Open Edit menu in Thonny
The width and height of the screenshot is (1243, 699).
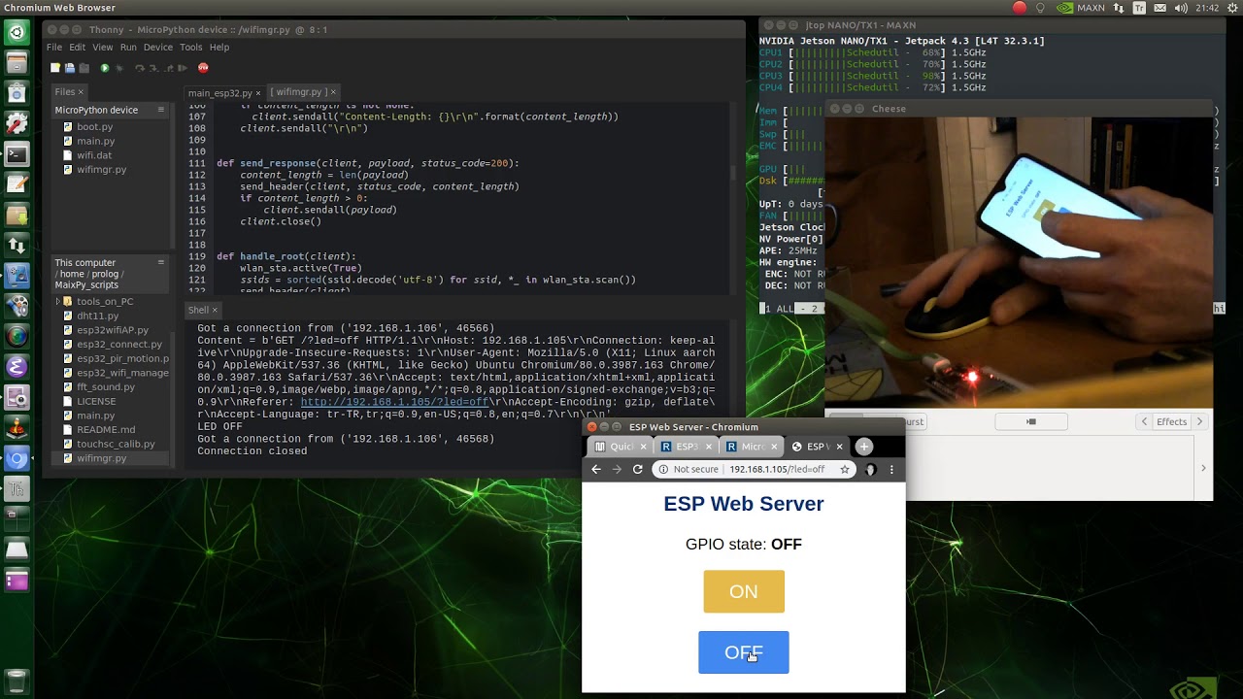pos(77,47)
